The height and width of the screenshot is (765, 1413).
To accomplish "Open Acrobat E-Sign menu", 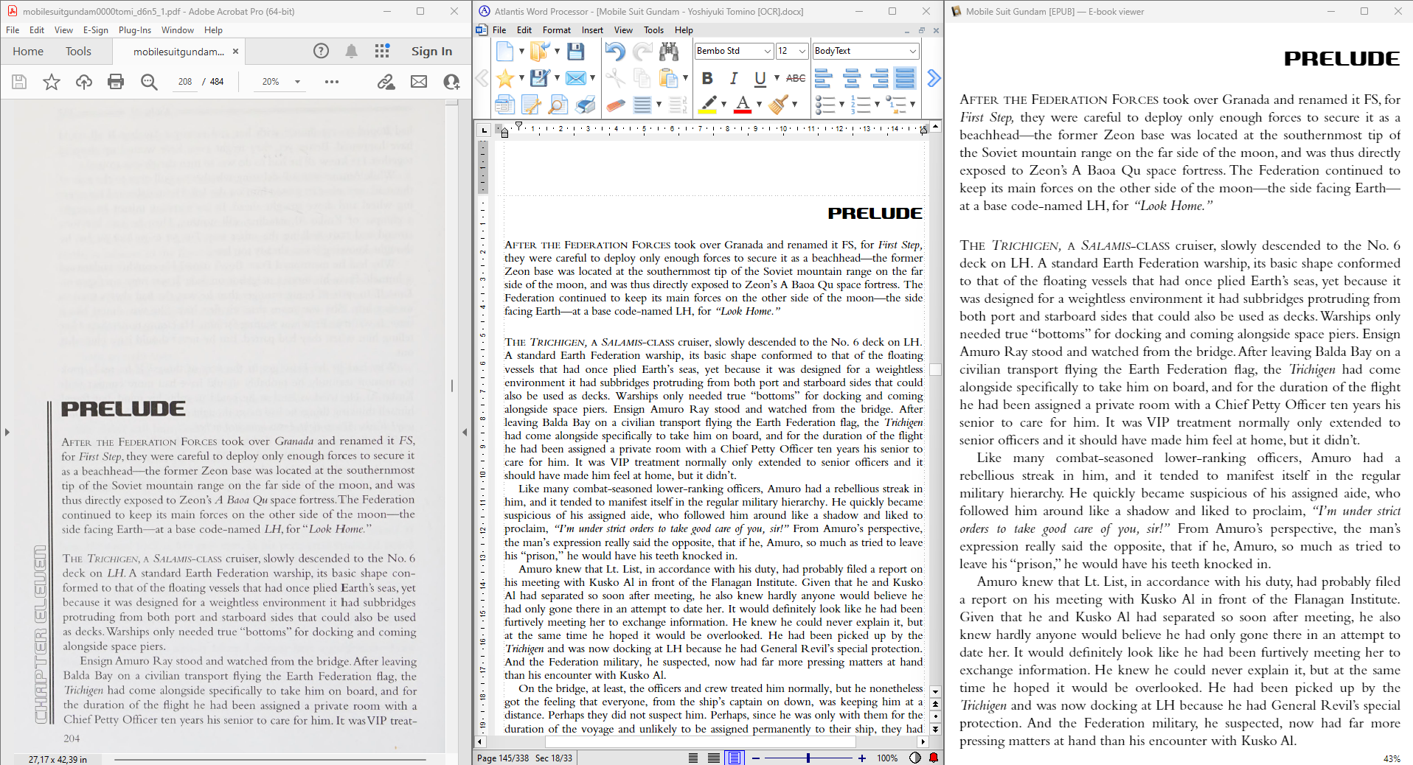I will (x=96, y=30).
